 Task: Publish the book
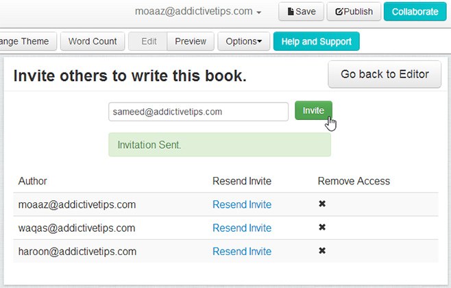pos(354,12)
